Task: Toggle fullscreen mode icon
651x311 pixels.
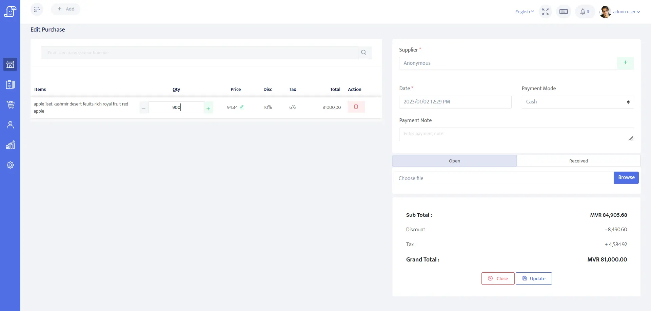Action: (545, 12)
